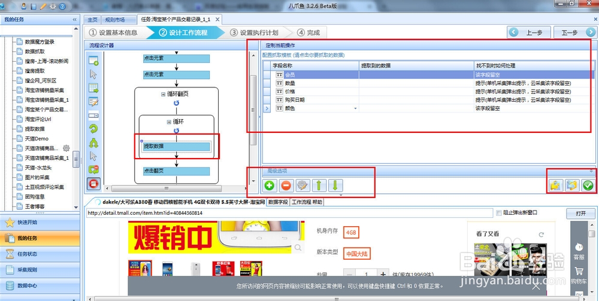Select the extract data table tool icon

click(93, 88)
